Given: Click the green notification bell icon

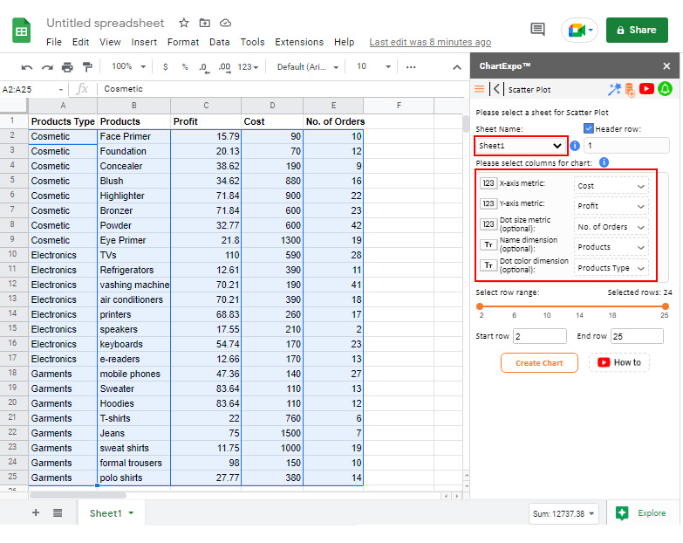Looking at the screenshot, I should (x=666, y=89).
